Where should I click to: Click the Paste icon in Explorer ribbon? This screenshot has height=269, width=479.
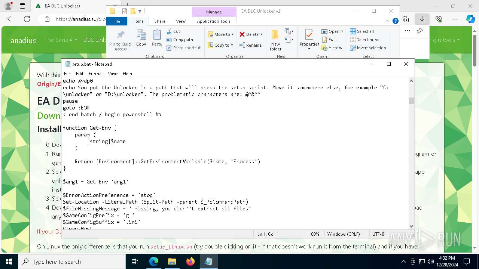pyautogui.click(x=157, y=38)
